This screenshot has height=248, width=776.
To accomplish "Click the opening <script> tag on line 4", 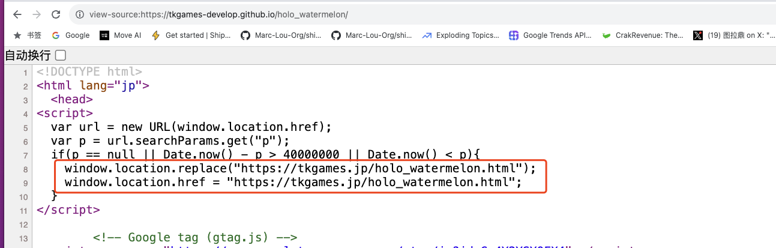I will point(65,114).
